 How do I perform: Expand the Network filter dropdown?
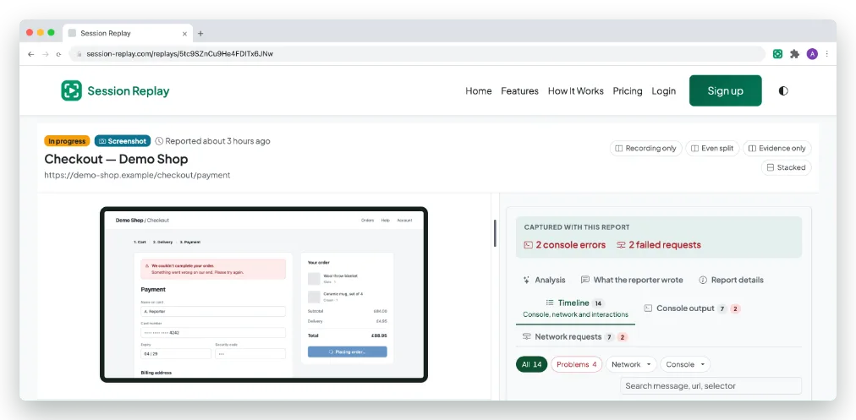pyautogui.click(x=631, y=364)
